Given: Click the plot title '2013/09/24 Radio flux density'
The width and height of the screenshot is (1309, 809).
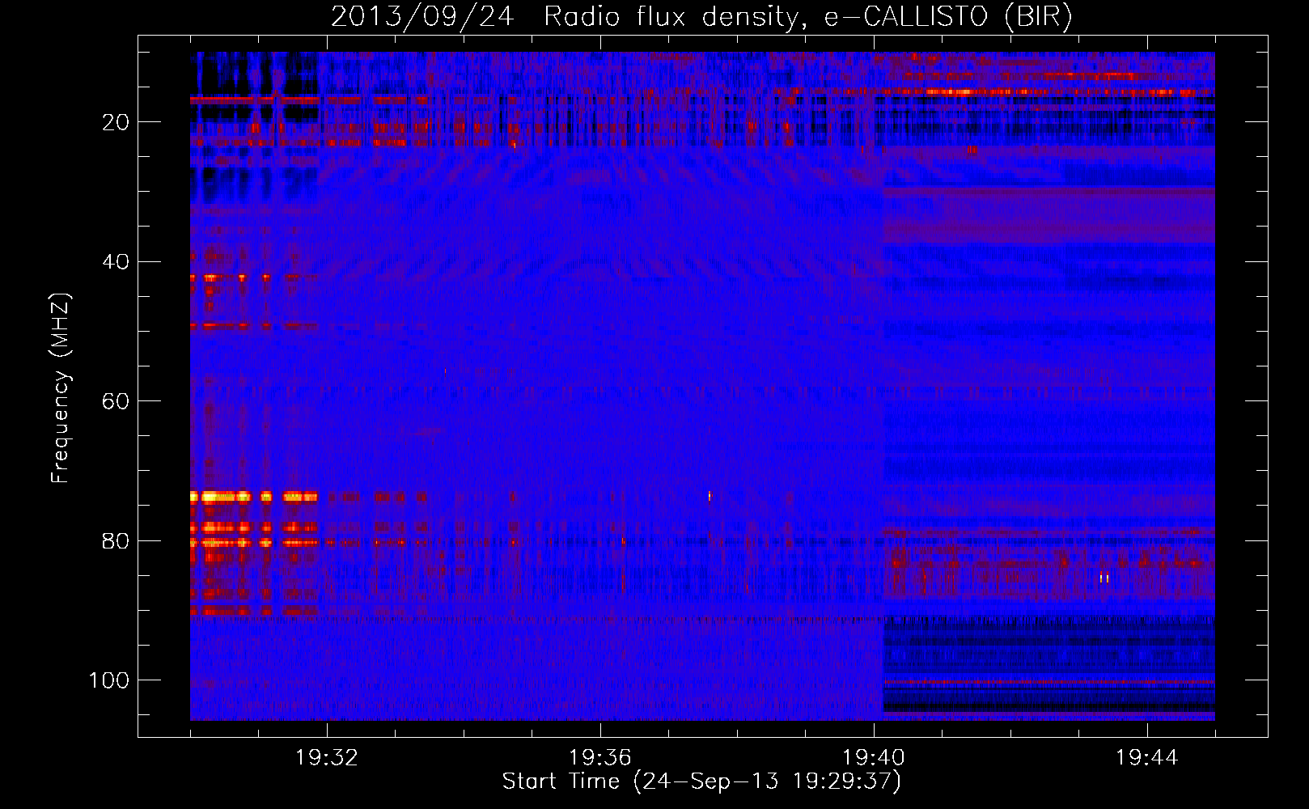Looking at the screenshot, I should (701, 17).
